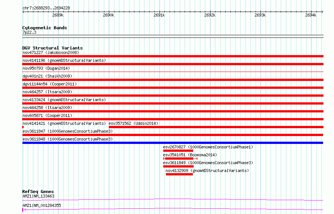This screenshot has height=214, width=334.
Task: Click the esv3571562 (Uddin2014) label
Action: [x=133, y=123]
